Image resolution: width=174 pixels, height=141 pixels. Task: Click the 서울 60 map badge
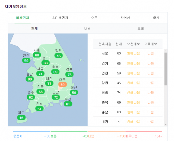[37, 55]
